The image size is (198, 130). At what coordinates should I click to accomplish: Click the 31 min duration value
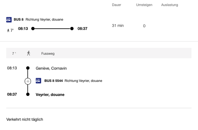pos(118,26)
